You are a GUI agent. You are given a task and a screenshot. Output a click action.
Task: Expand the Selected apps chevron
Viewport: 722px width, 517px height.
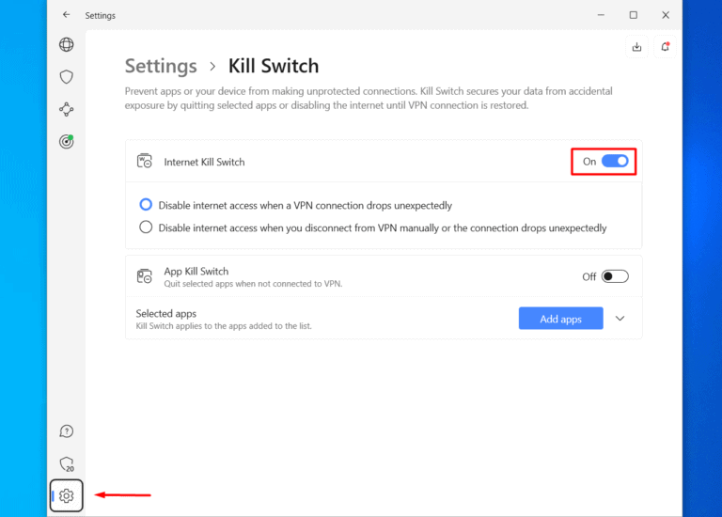(620, 319)
